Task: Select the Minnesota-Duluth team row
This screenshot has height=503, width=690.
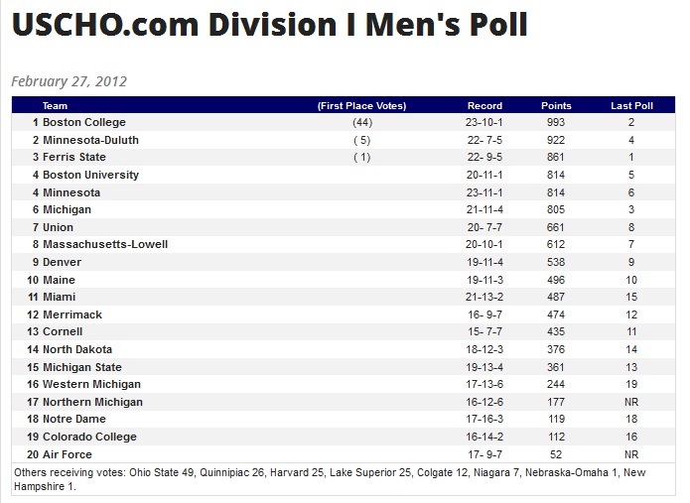Action: coord(90,140)
